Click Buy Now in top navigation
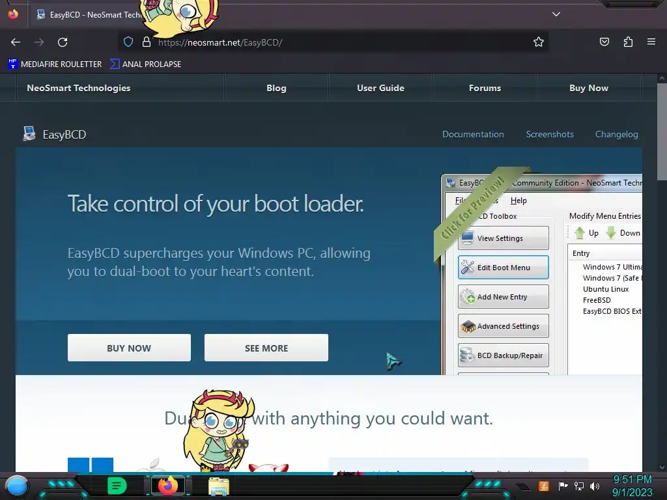667x500 pixels. click(589, 88)
